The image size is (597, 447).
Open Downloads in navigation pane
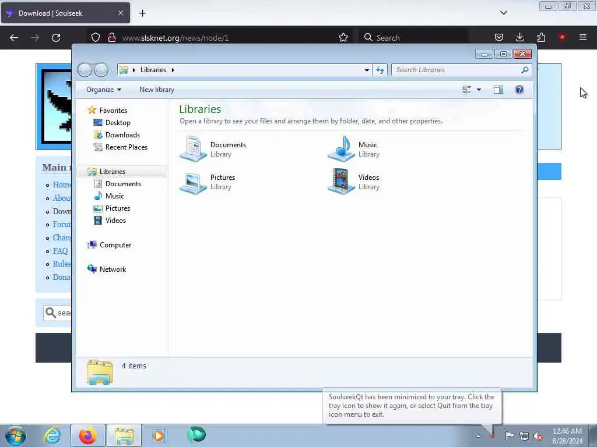(x=122, y=135)
